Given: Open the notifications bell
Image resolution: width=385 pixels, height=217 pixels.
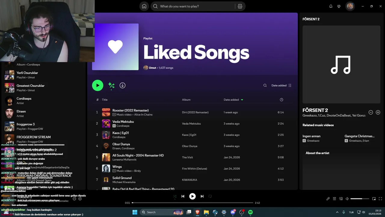Looking at the screenshot, I should click(x=331, y=6).
